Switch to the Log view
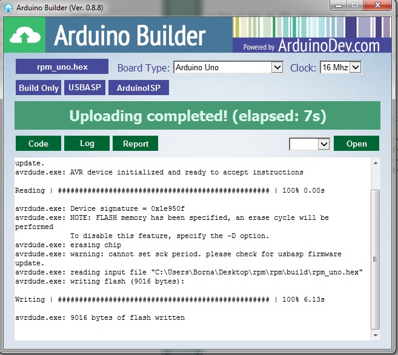Viewport: 398px width, 355px height. pyautogui.click(x=87, y=144)
